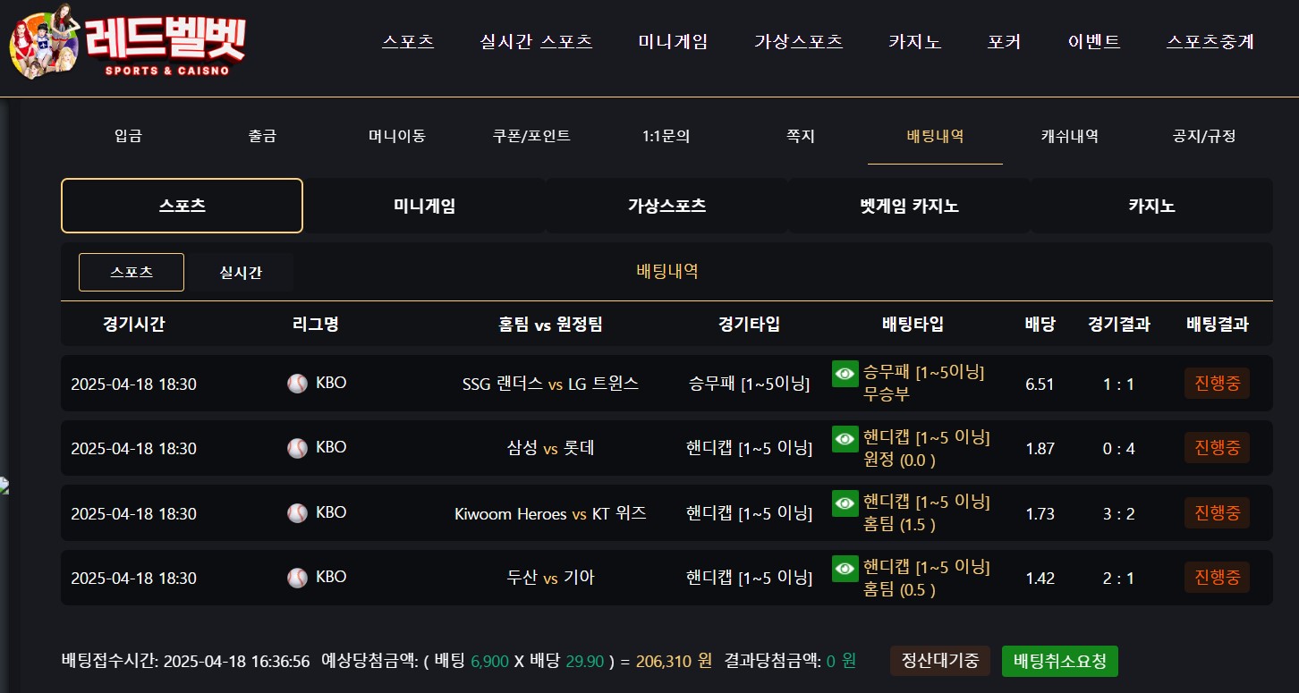Open 이벤트 in top navigation
Viewport: 1299px width, 693px height.
[1093, 41]
